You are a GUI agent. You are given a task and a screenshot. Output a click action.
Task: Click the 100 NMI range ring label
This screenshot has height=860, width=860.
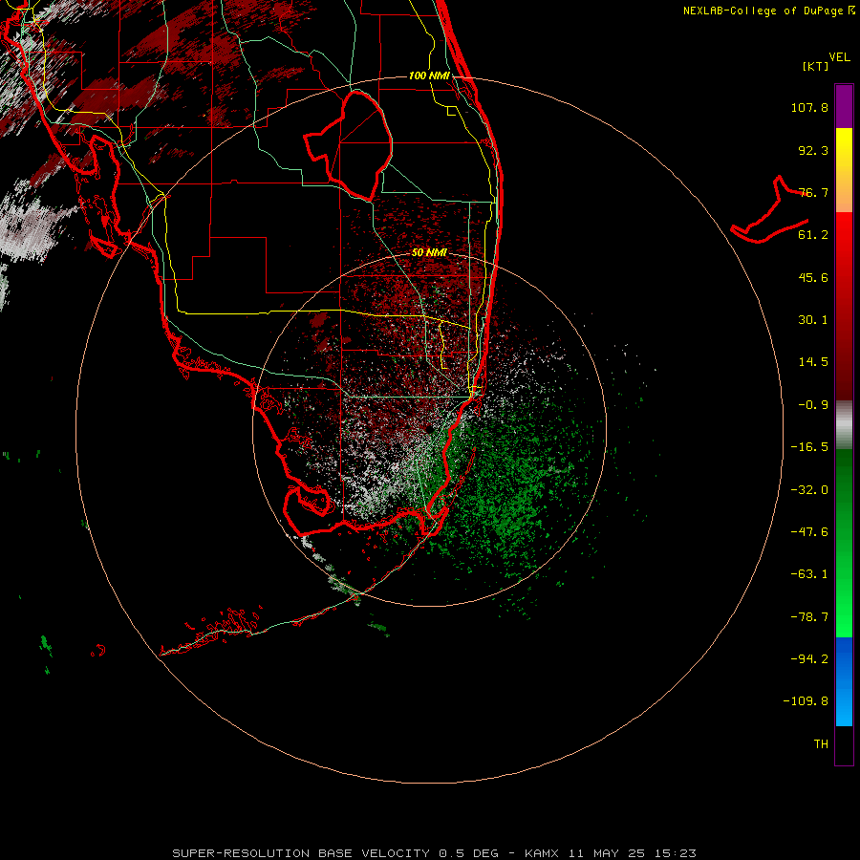pyautogui.click(x=429, y=75)
